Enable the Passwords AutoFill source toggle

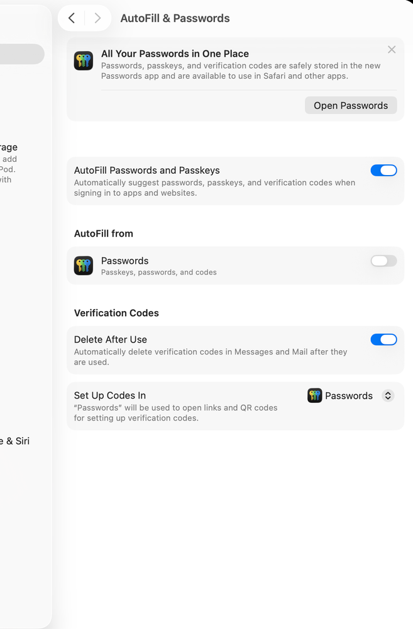pyautogui.click(x=383, y=261)
